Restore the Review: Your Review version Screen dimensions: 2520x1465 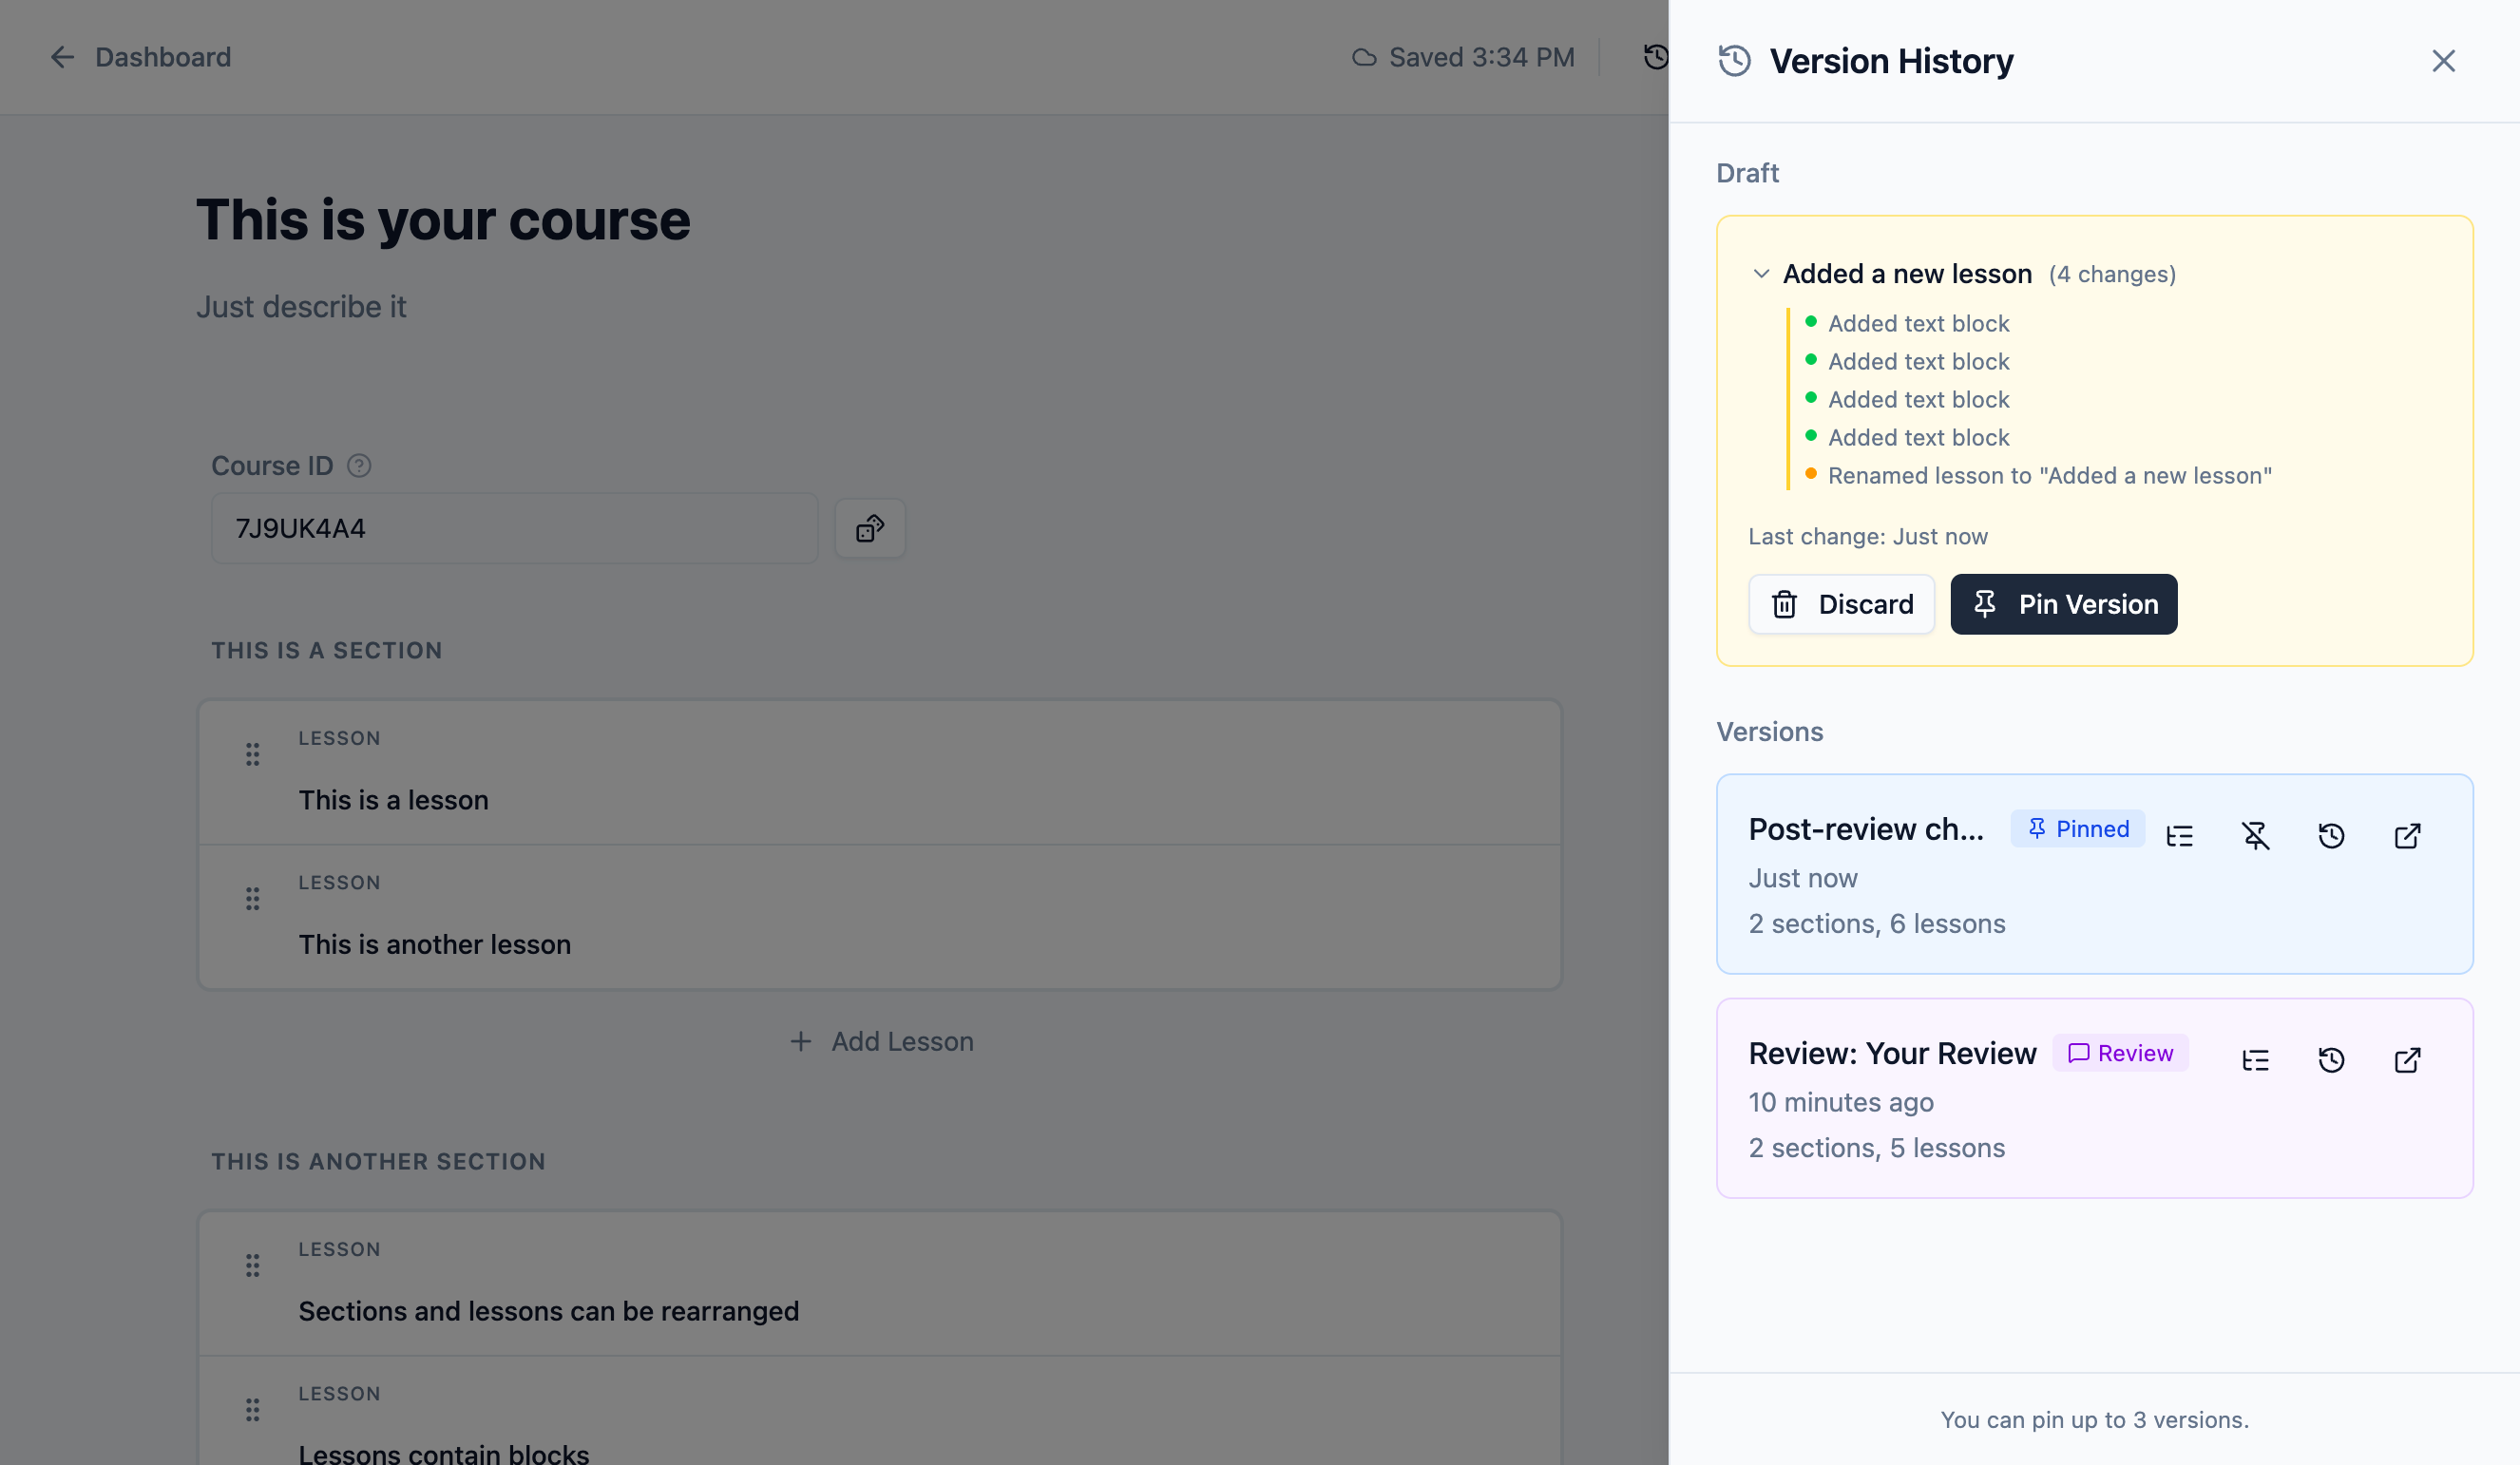click(2332, 1060)
